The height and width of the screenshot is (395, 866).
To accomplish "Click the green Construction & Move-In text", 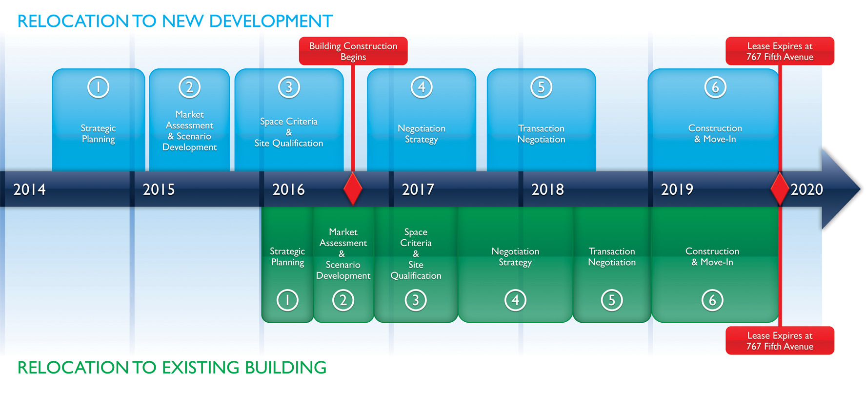I will click(x=712, y=257).
